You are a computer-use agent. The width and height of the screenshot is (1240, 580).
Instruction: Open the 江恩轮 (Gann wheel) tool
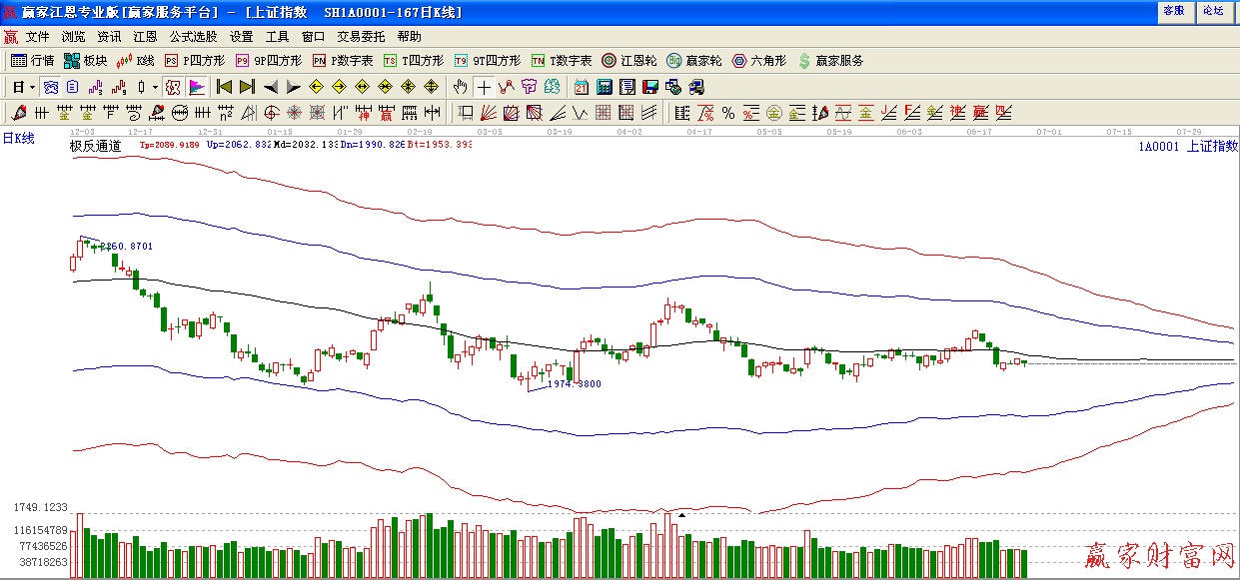(x=628, y=61)
